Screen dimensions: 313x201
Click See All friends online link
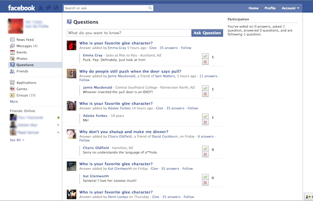[17, 140]
